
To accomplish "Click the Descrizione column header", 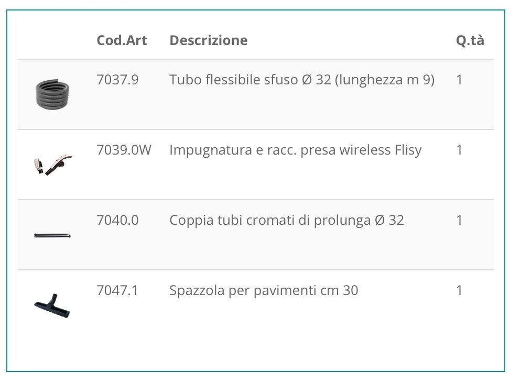I will (x=209, y=40).
